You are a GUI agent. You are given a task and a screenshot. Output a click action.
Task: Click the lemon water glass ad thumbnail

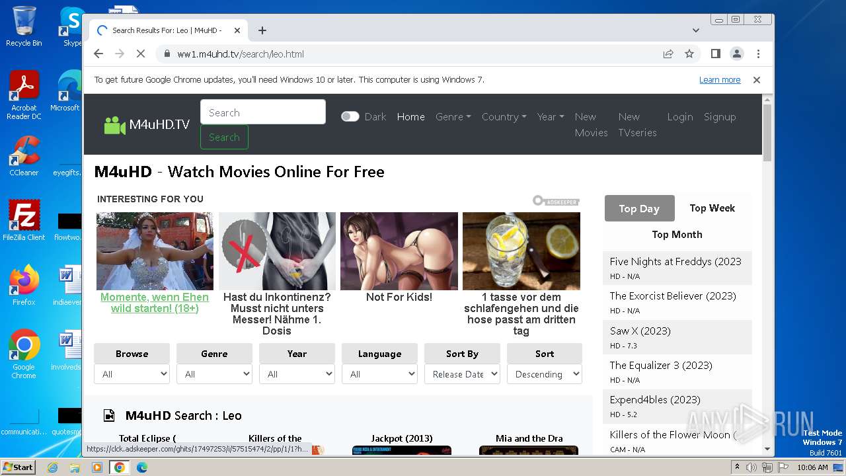(521, 251)
